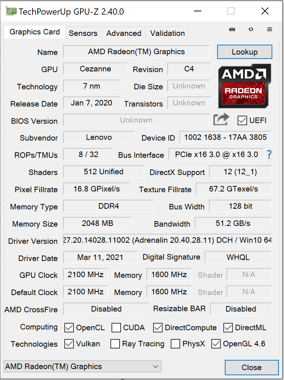Image resolution: width=284 pixels, height=380 pixels.
Task: Open the hamburger menu icon
Action: 269,30
